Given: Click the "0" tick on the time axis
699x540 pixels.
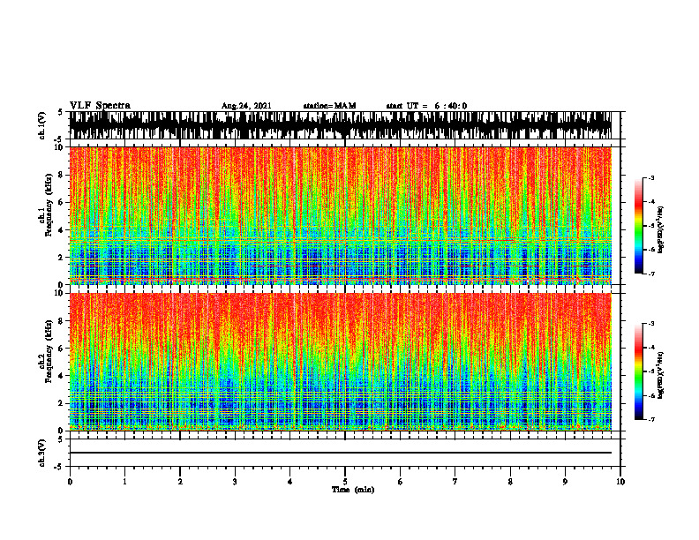Looking at the screenshot, I should pyautogui.click(x=70, y=482).
